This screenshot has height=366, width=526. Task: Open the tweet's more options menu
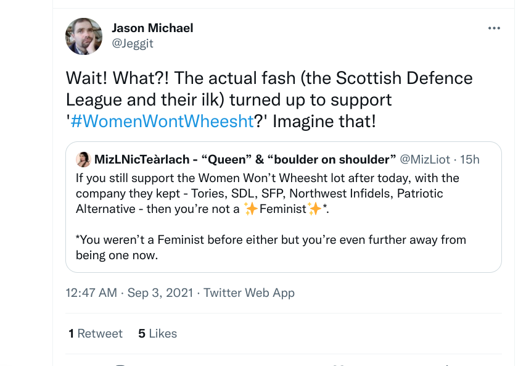tap(494, 28)
